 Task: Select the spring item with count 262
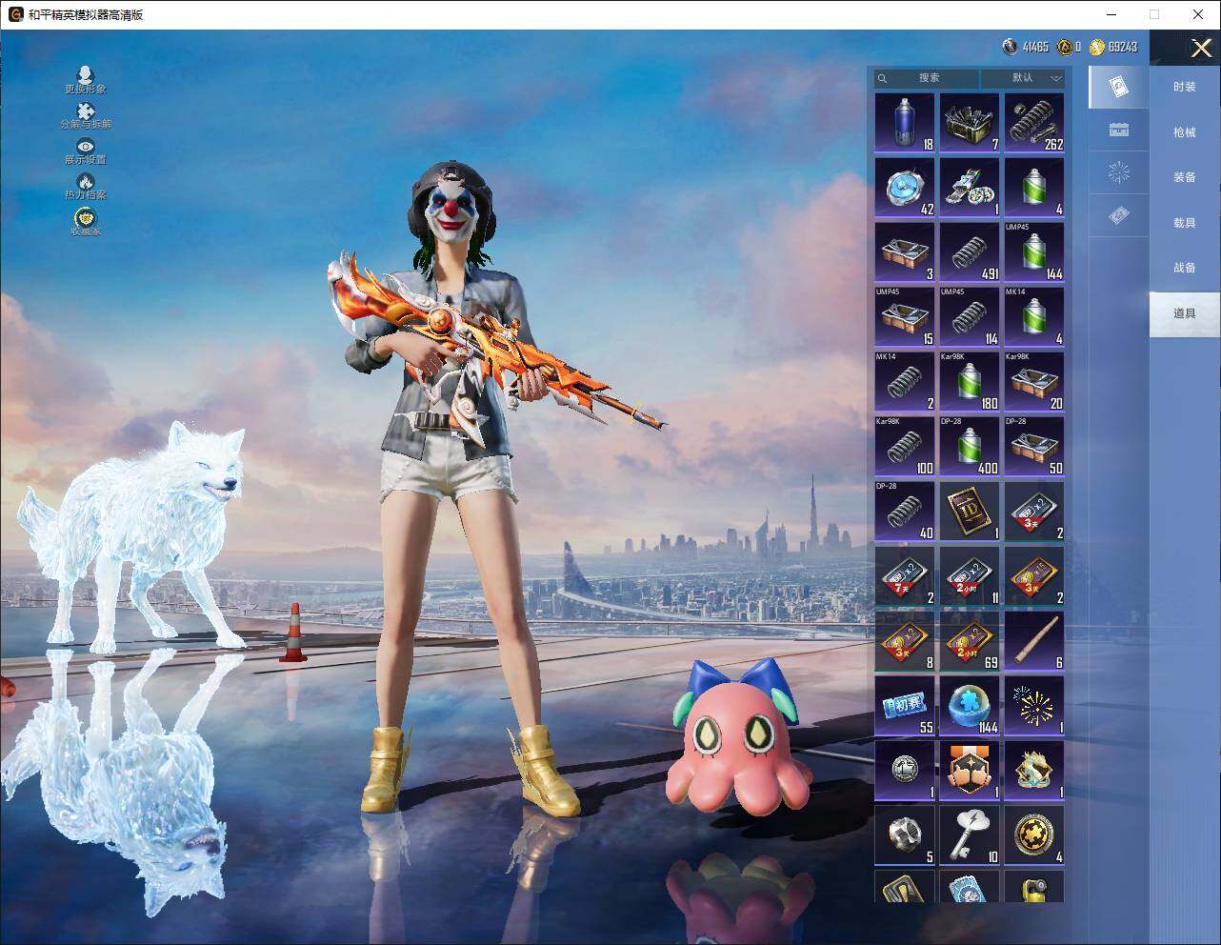1034,123
